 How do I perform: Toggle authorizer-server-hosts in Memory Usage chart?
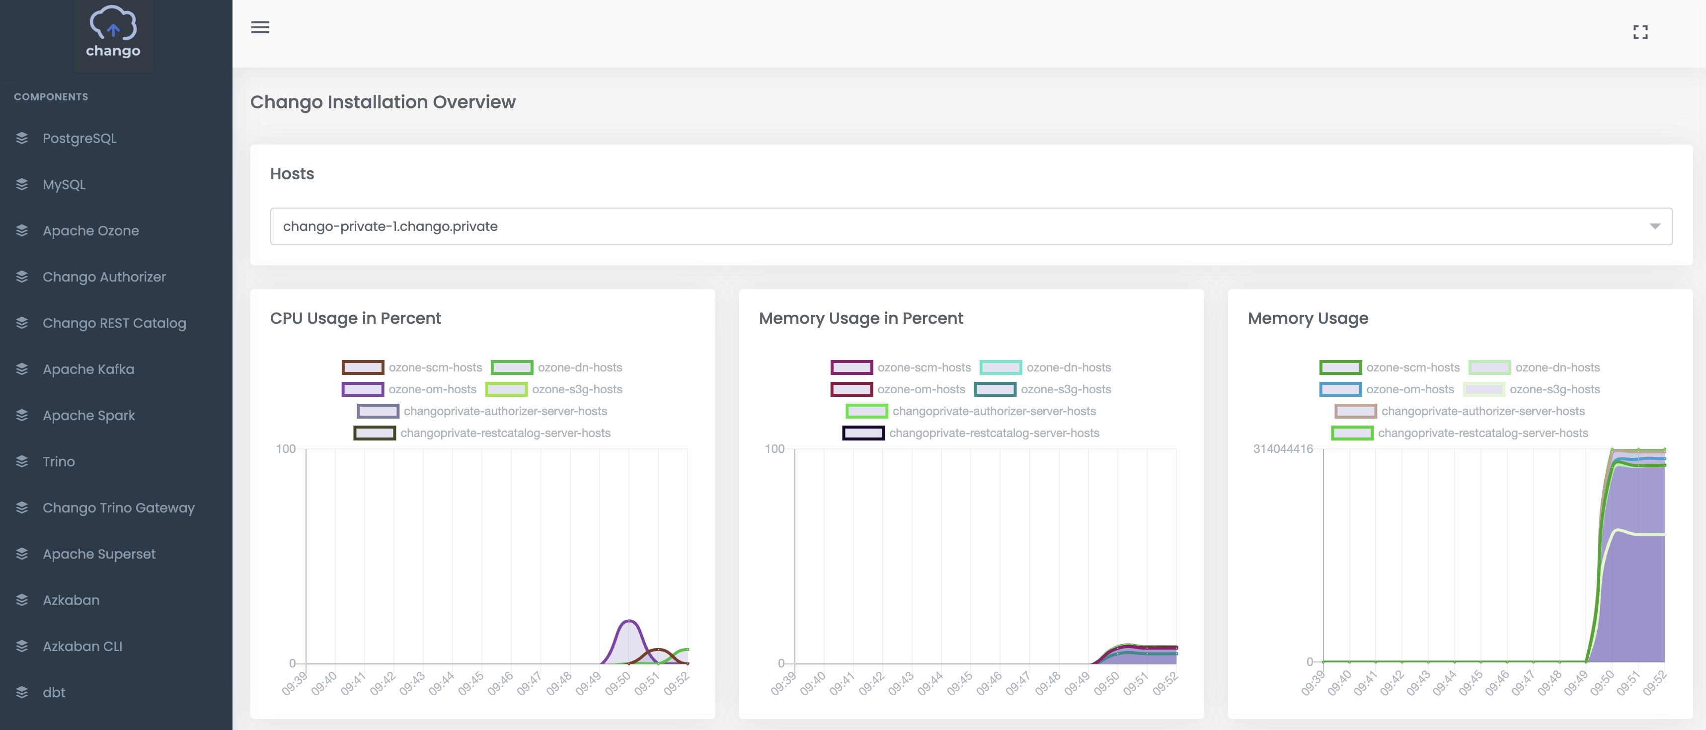[1459, 411]
